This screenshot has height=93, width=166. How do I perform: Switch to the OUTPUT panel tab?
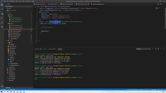point(45,49)
